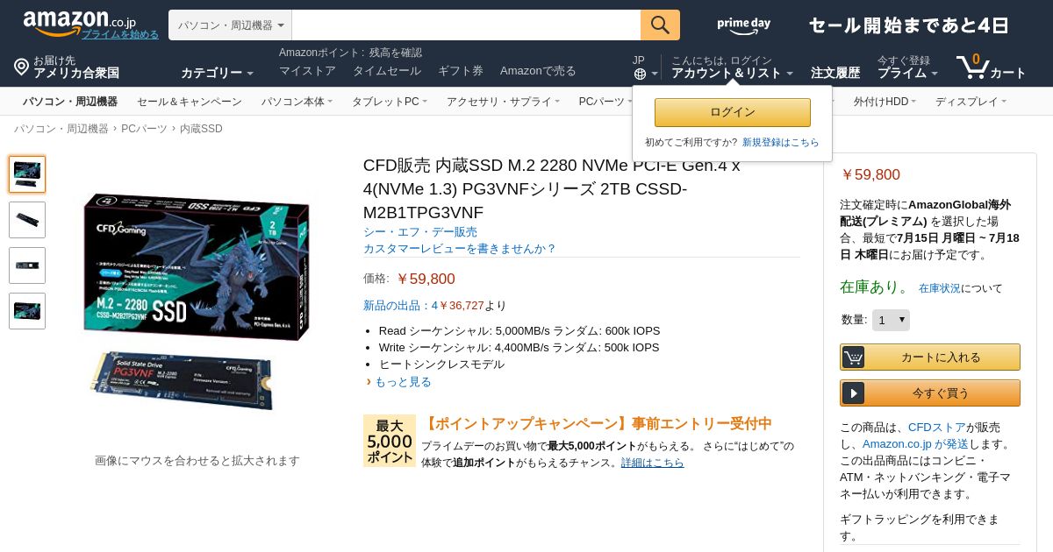Open the 詳細はこちら campaign link
The height and width of the screenshot is (552, 1053).
(652, 463)
